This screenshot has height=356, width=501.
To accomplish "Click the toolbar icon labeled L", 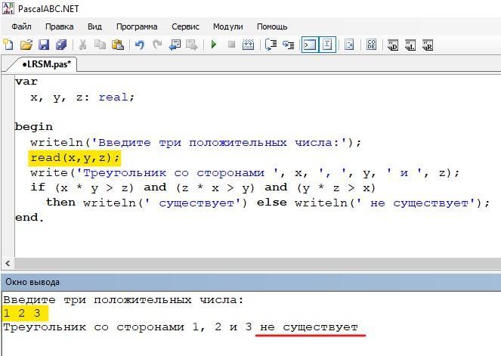I will (410, 45).
